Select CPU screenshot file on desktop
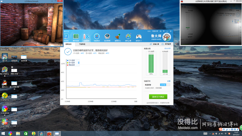 click(14, 98)
